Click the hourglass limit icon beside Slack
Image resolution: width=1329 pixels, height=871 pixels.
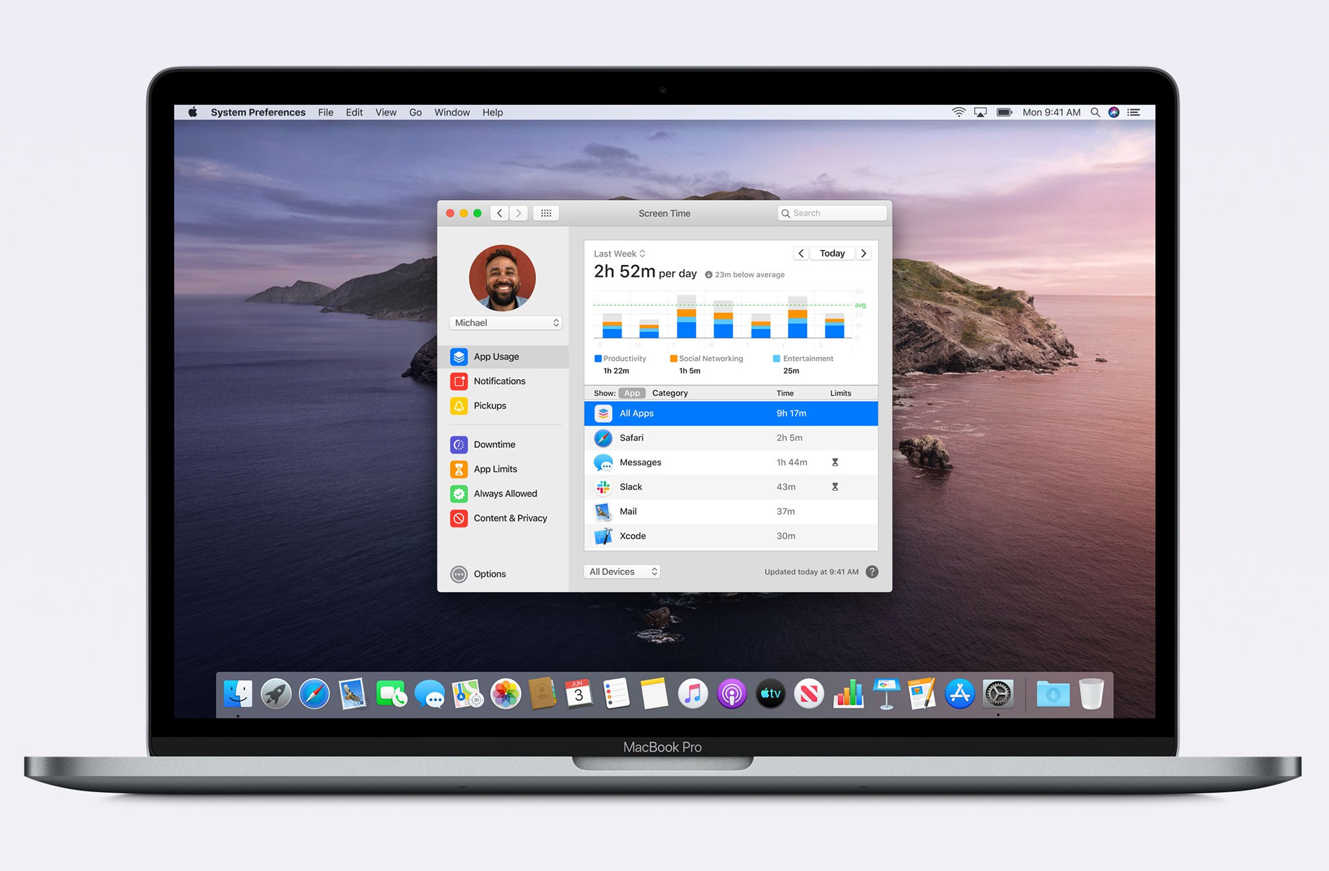point(835,487)
